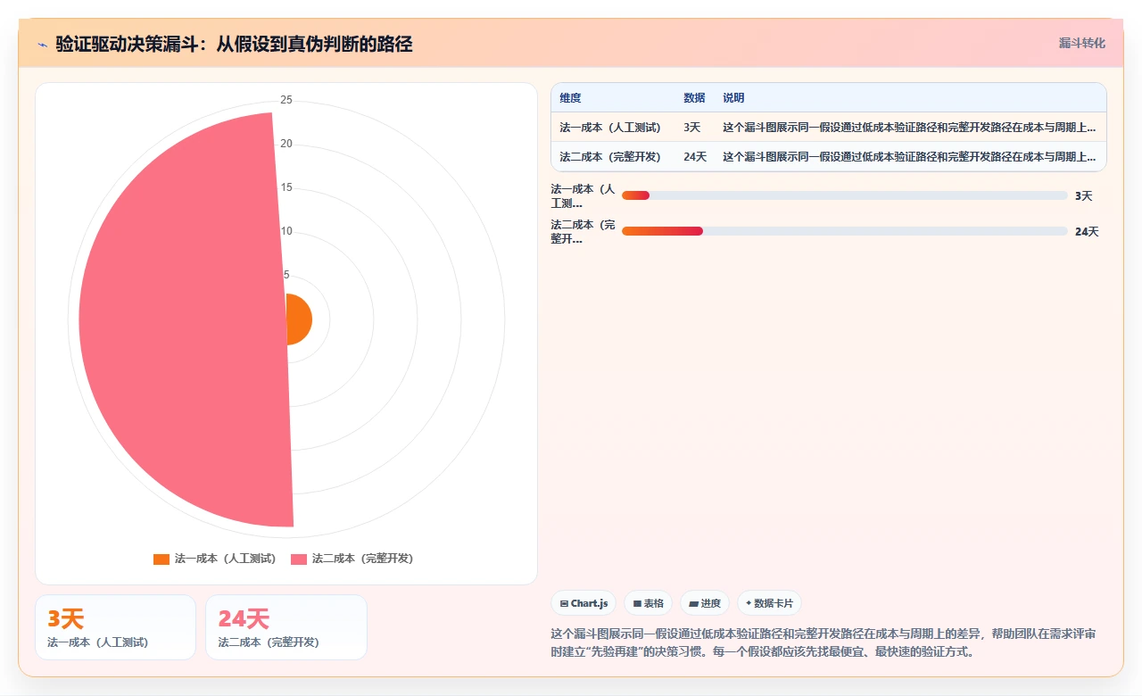The height and width of the screenshot is (696, 1142).
Task: Click the axis tick label 25
Action: coord(286,100)
